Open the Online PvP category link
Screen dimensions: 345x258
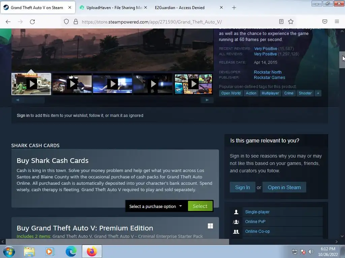click(x=255, y=222)
